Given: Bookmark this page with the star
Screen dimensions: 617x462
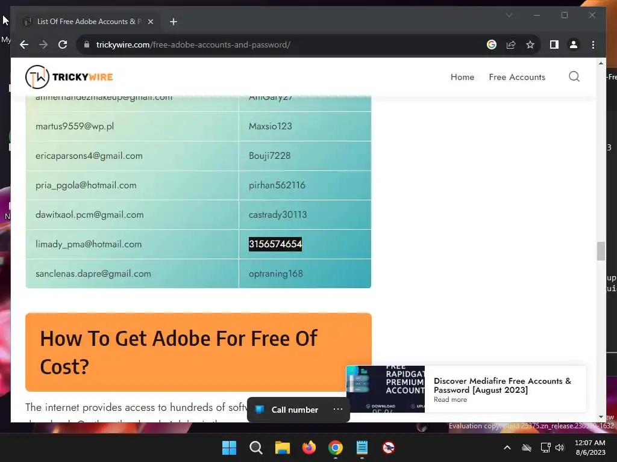Looking at the screenshot, I should (x=530, y=45).
